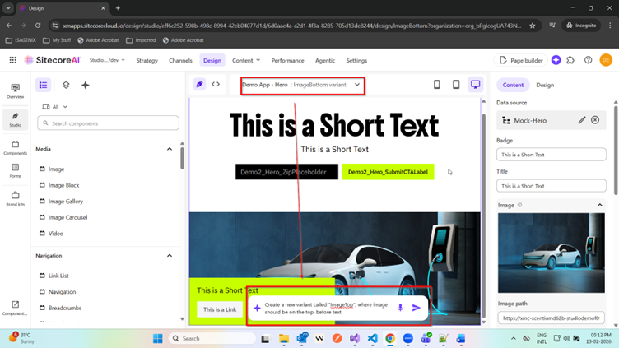Click the microphone icon in prompt box
The image size is (619, 348).
pyautogui.click(x=400, y=308)
